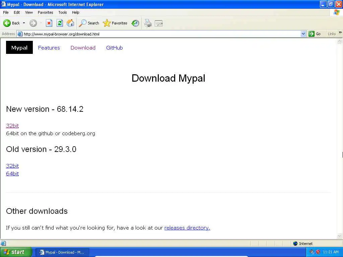Click the 'Other downloads' heading
343x257 pixels.
click(x=37, y=211)
